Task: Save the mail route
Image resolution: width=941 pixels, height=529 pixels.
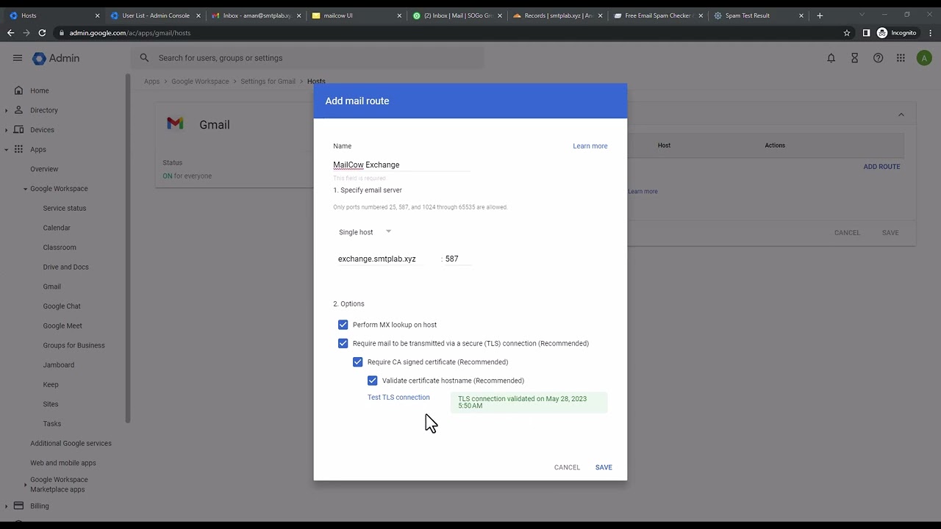Action: coord(604,467)
